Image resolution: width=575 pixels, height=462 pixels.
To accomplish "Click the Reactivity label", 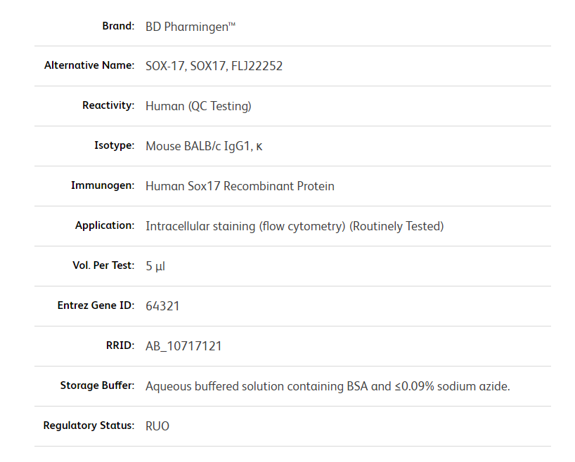I will [108, 105].
